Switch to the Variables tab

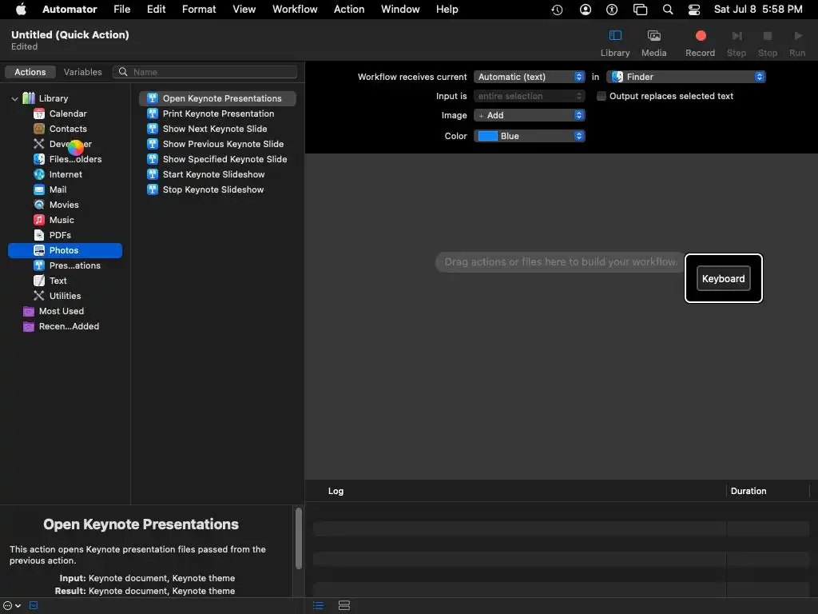coord(82,72)
